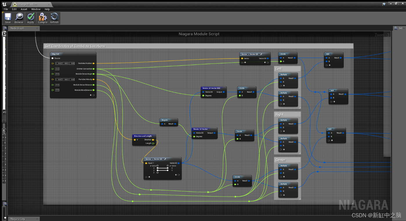Screen dimensions: 406x221
Task: Click the Degrees pin on Rotate 2d Vector 002
Action: pyautogui.click(x=203, y=96)
